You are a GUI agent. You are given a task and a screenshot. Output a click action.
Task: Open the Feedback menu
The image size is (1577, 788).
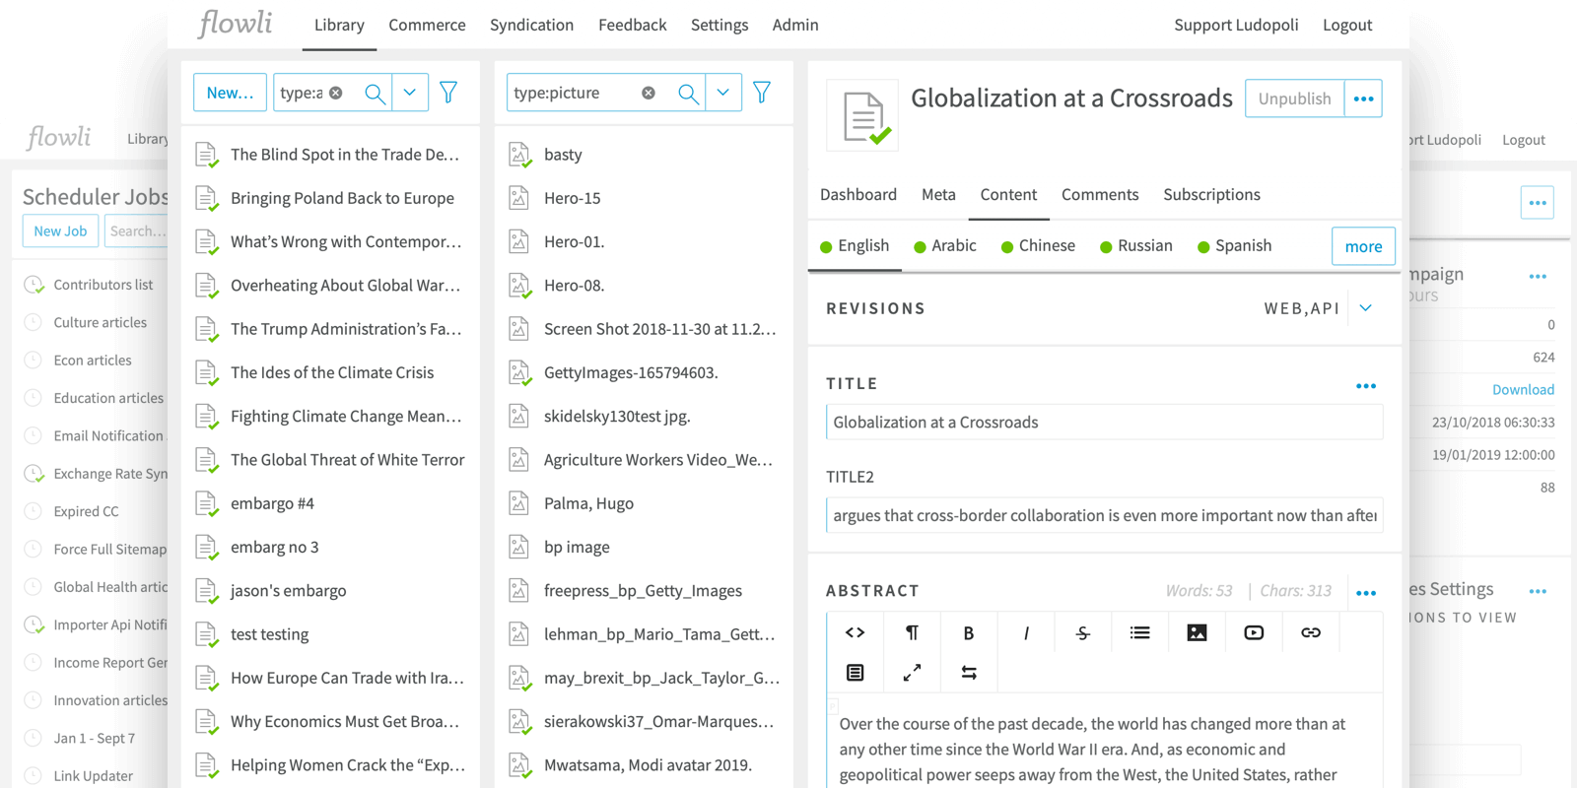click(x=632, y=25)
